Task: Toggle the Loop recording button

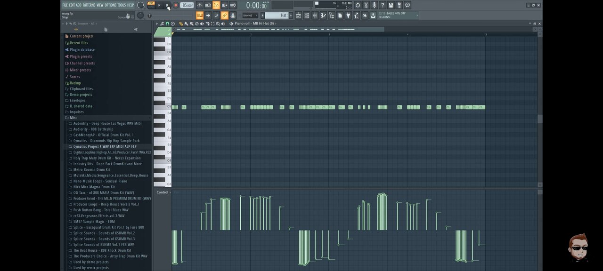Action: (x=233, y=5)
